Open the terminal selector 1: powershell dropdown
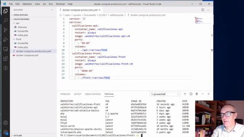The height and width of the screenshot is (137, 244). 165,94
